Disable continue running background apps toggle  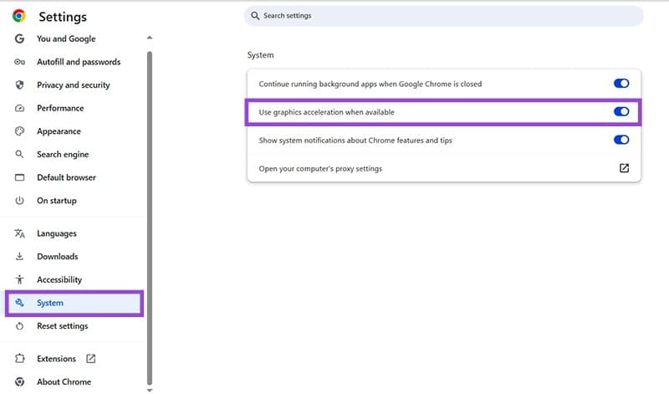(x=620, y=84)
